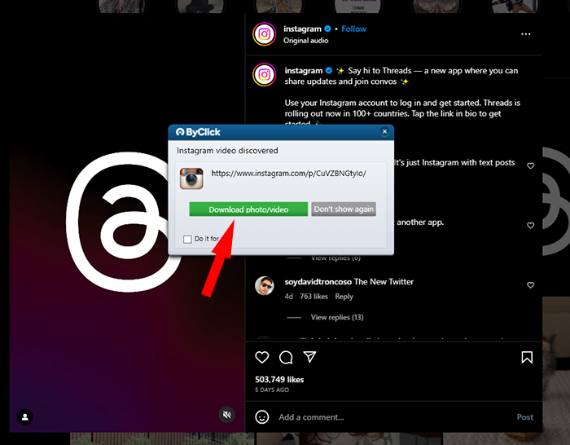This screenshot has width=570, height=445.
Task: Click the Instagram camera icon in ByClick popup
Action: pyautogui.click(x=191, y=178)
